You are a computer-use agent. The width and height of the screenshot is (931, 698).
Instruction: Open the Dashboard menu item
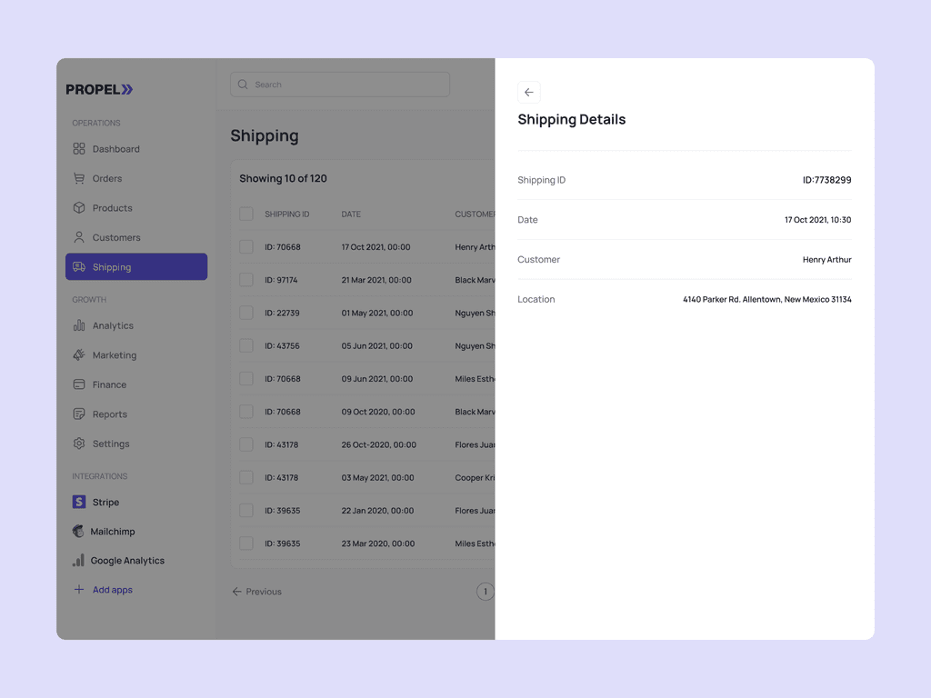136,149
